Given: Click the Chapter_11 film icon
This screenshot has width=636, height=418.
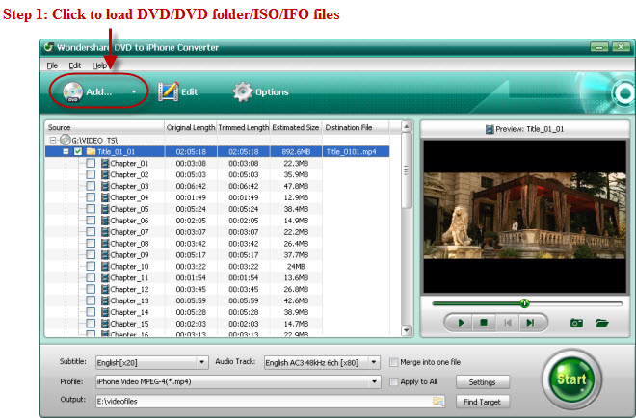Looking at the screenshot, I should click(105, 277).
